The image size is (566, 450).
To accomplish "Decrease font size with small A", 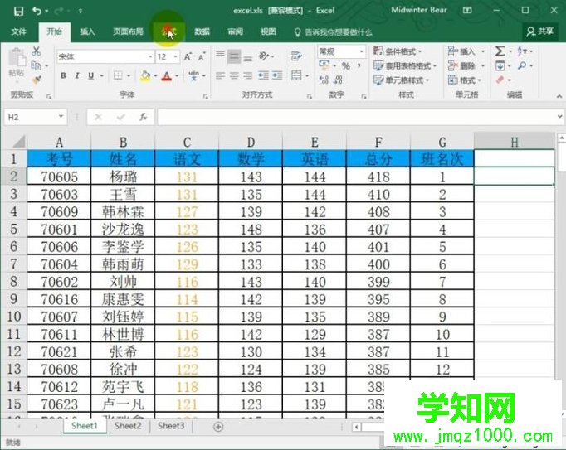I will [x=202, y=56].
